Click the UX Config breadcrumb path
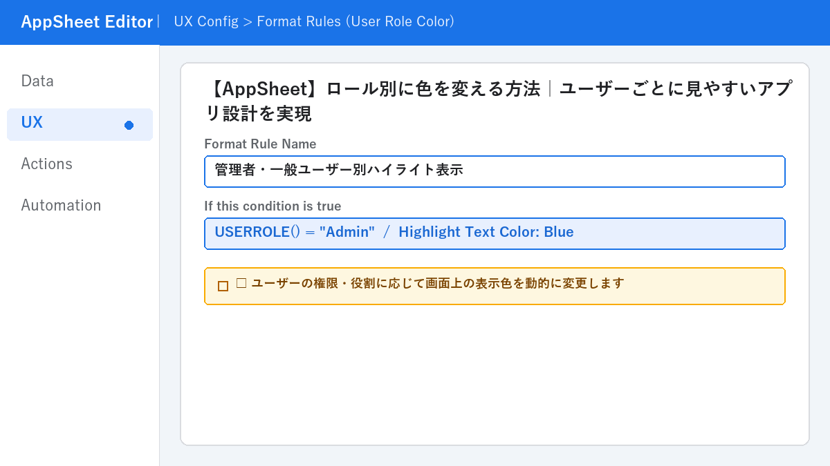Viewport: 830px width, 466px height. [x=314, y=21]
